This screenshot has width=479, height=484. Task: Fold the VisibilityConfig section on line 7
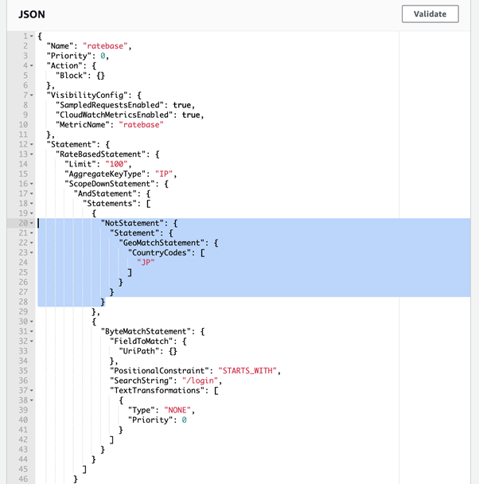(31, 96)
